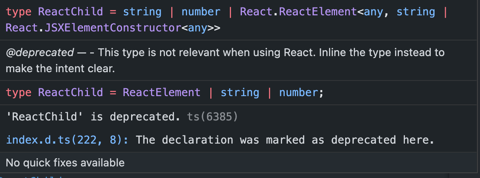The image size is (480, 178).
Task: Click 'The declaration was marked as deprecated here.'
Action: (x=285, y=140)
